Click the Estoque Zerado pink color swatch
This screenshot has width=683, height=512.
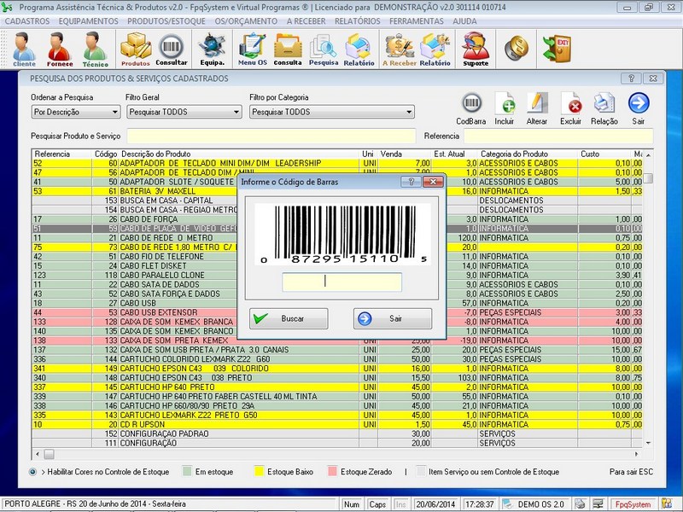point(333,472)
